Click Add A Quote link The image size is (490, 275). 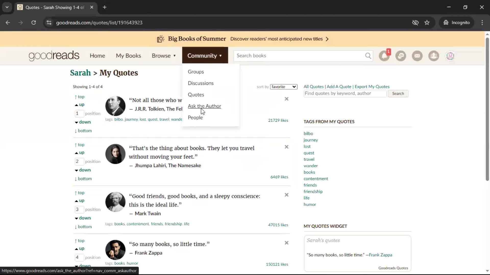pyautogui.click(x=339, y=87)
